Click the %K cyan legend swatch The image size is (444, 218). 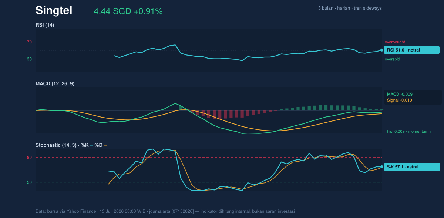tap(92, 145)
